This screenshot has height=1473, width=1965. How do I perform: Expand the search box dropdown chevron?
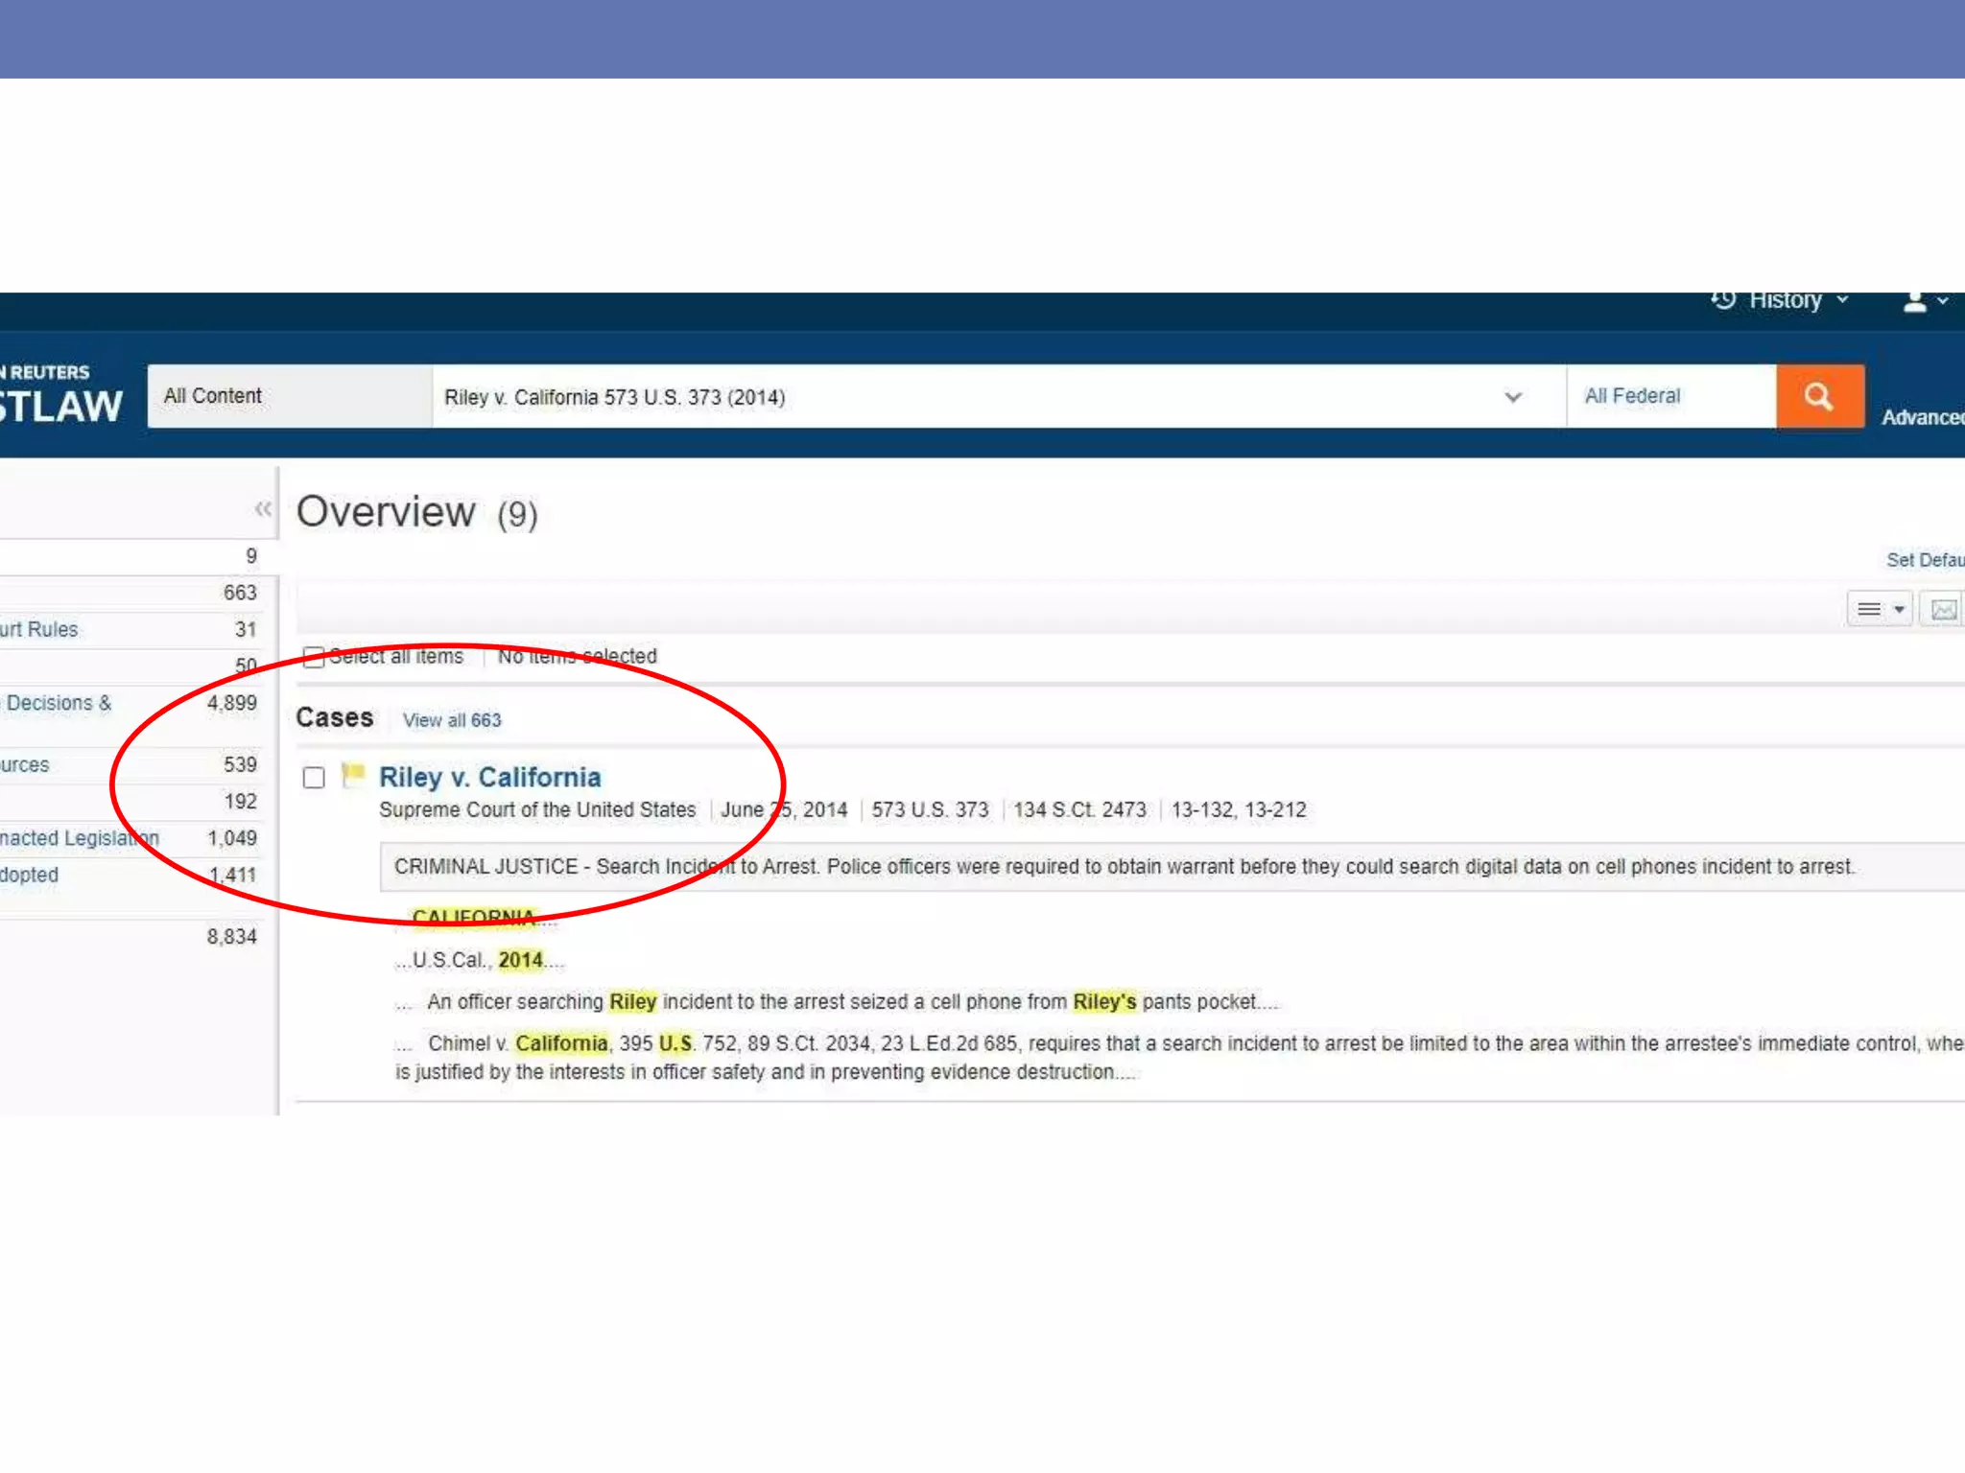point(1513,397)
